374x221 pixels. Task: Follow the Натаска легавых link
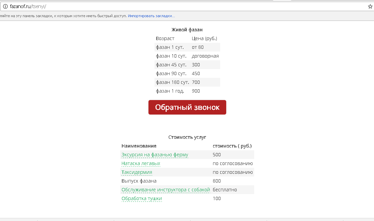click(x=141, y=163)
